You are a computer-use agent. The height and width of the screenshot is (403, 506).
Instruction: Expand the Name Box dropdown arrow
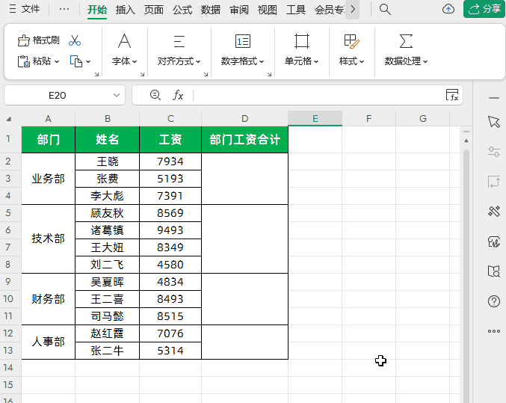tap(117, 95)
